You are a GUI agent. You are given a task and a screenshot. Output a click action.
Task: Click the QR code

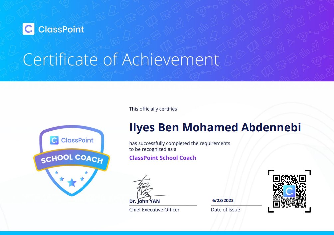point(289,191)
